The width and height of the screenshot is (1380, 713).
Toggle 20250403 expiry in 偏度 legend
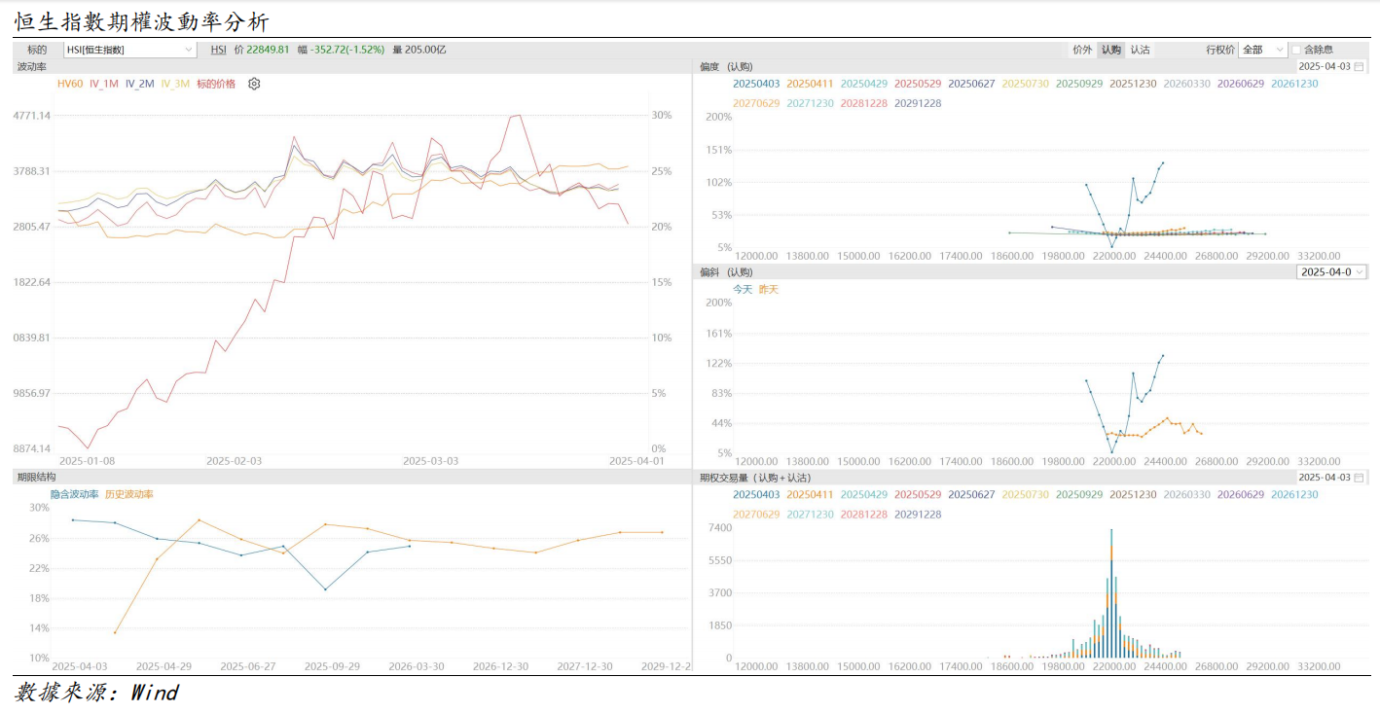(756, 84)
